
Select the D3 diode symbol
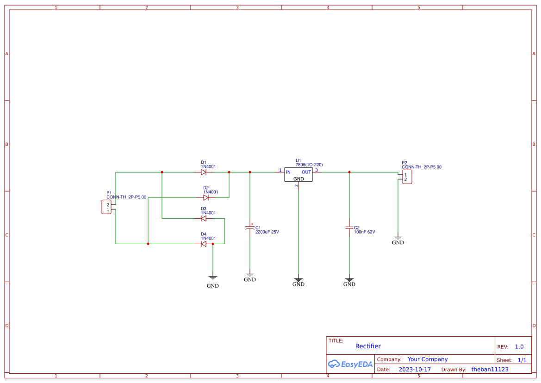pyautogui.click(x=204, y=219)
